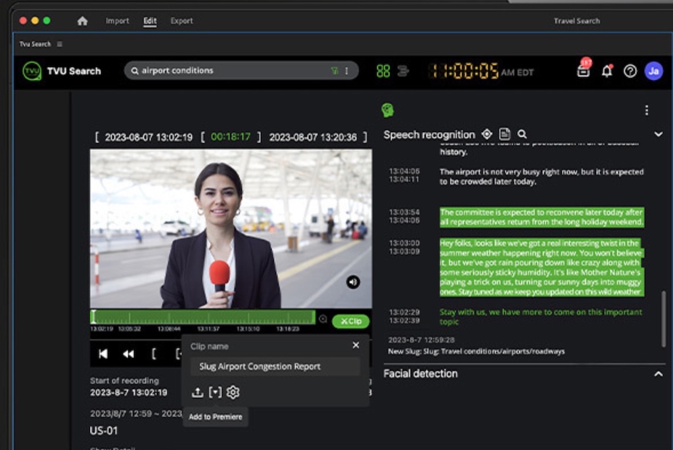Select highlighted summer weather transcript paragraph
Viewport: 673px width, 450px height.
click(x=542, y=267)
